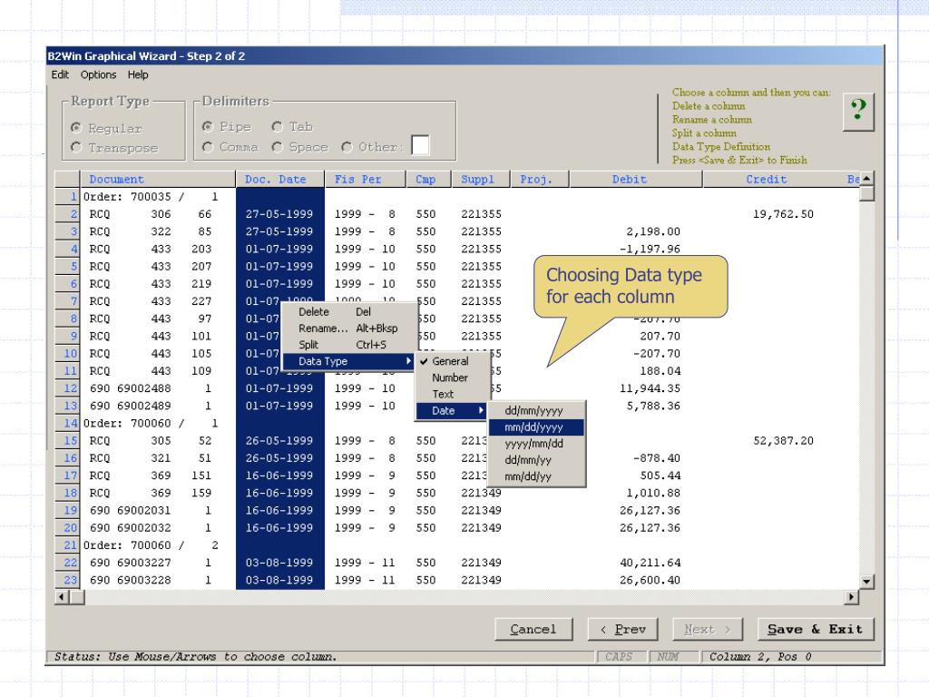The height and width of the screenshot is (697, 929).
Task: Click the Save & Exit button
Action: click(x=816, y=630)
